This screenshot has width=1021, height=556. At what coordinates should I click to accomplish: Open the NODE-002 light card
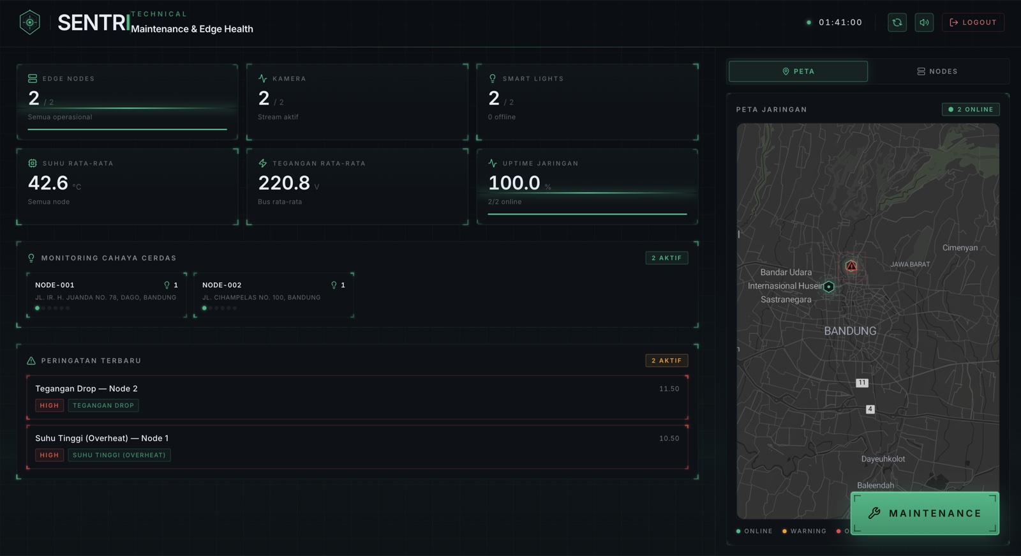click(274, 295)
